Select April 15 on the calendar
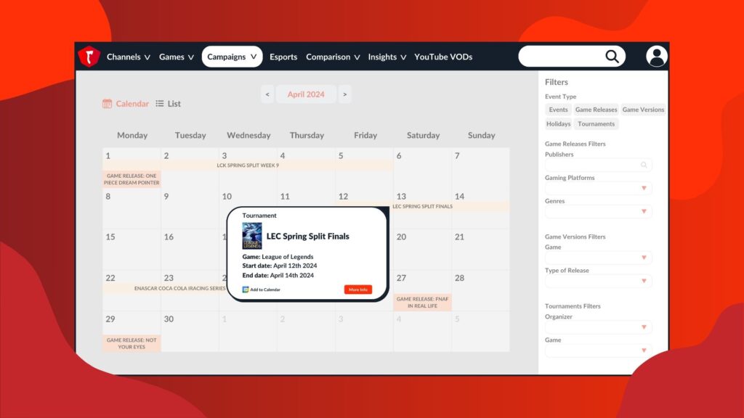Viewport: 744px width, 418px height. [132, 250]
